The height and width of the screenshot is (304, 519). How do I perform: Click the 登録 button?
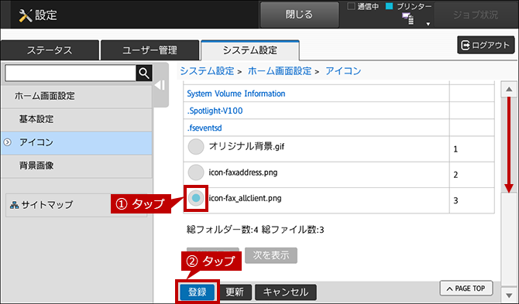(x=198, y=292)
